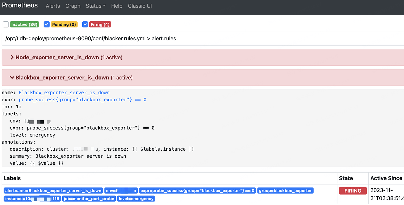The height and width of the screenshot is (205, 404).
Task: Click the green Inactive (86) badge
Action: pyautogui.click(x=25, y=25)
